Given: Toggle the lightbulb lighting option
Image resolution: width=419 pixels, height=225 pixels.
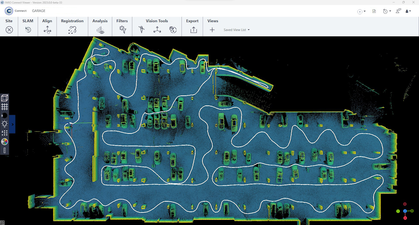Looking at the screenshot, I should [5, 124].
